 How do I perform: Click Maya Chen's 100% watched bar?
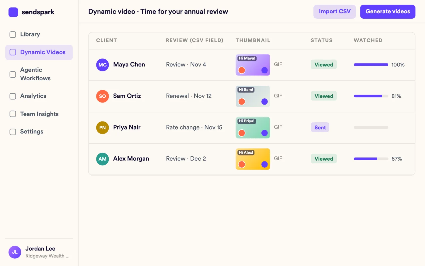click(371, 65)
